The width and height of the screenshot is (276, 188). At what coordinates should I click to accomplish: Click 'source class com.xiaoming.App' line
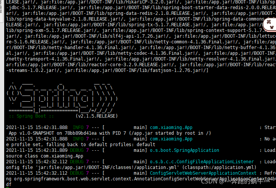pos(45,156)
